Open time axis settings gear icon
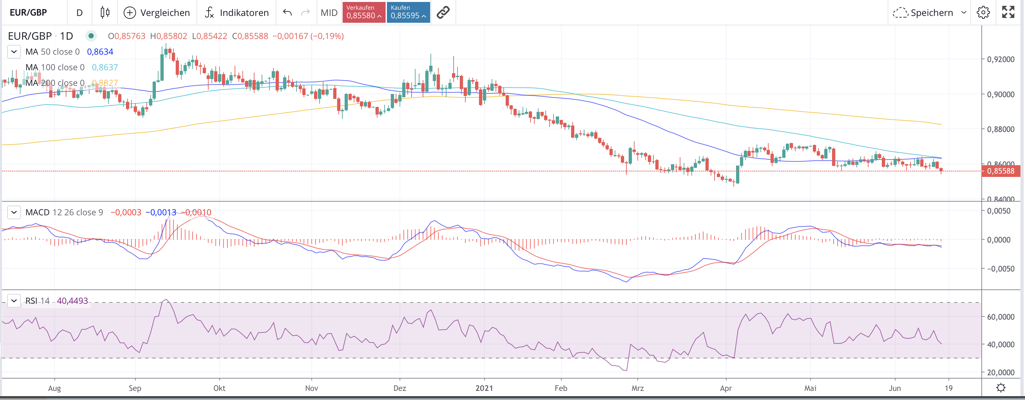The image size is (1025, 400). (1001, 388)
